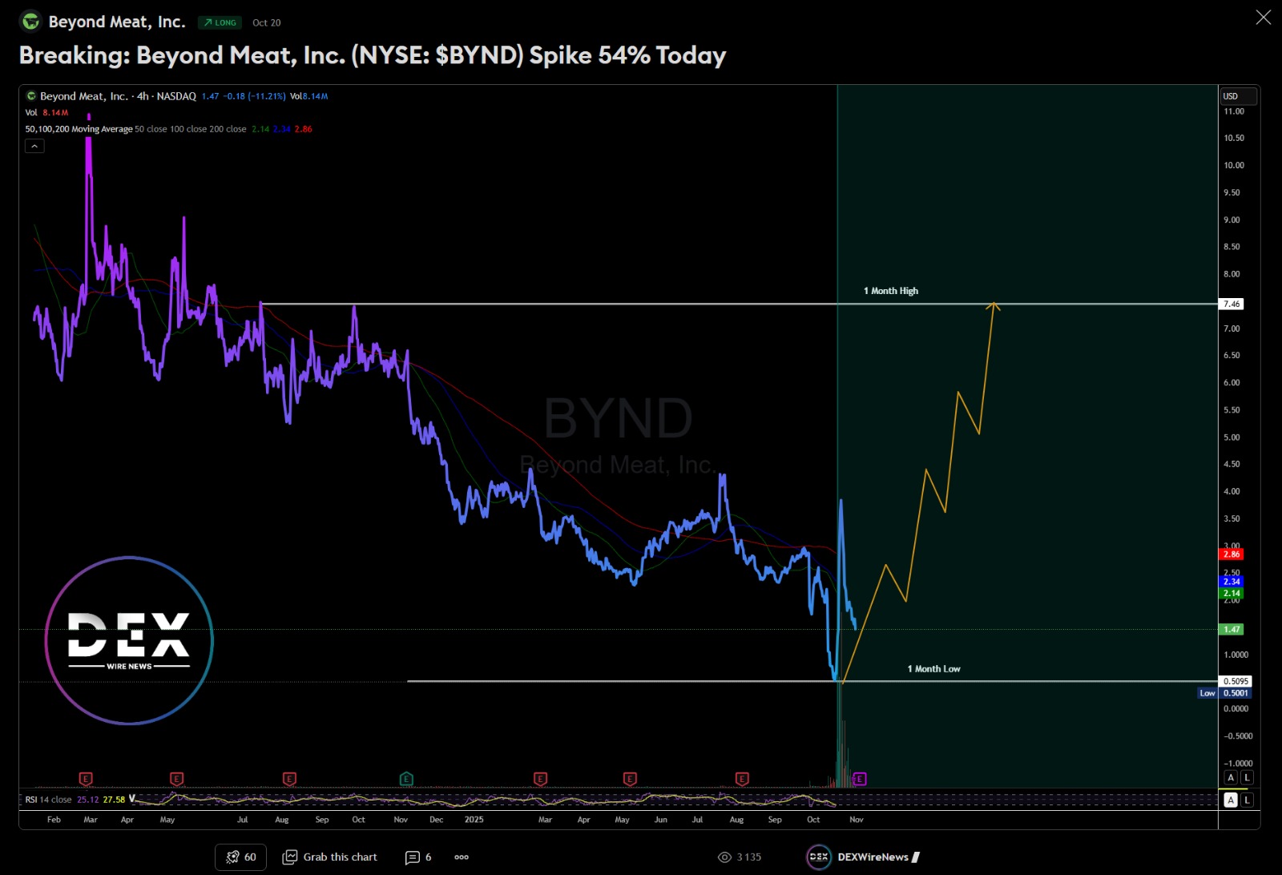The width and height of the screenshot is (1282, 875).
Task: Click the Beyond Meat, Inc. symbol name header
Action: [116, 22]
